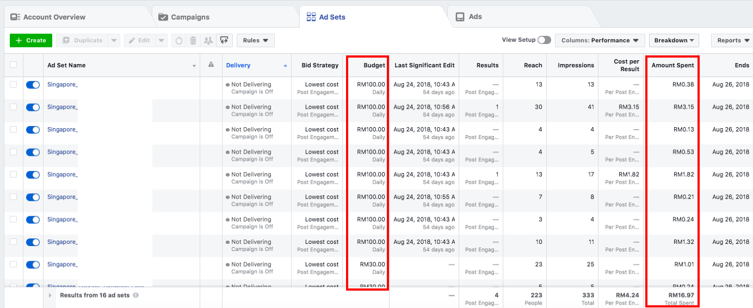This screenshot has width=753, height=308.
Task: Click the warning triangle column header icon
Action: tap(211, 65)
